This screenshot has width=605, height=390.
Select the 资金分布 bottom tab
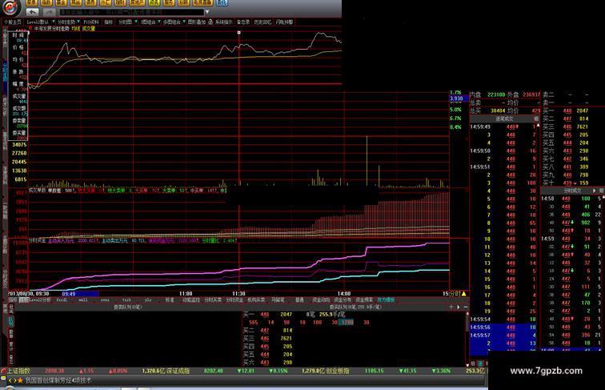(x=343, y=300)
